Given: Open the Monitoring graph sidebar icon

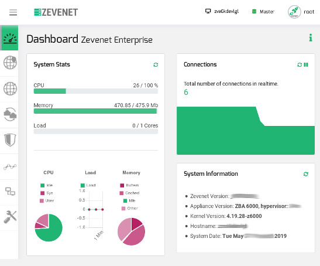Looking at the screenshot, I should click(x=10, y=166).
